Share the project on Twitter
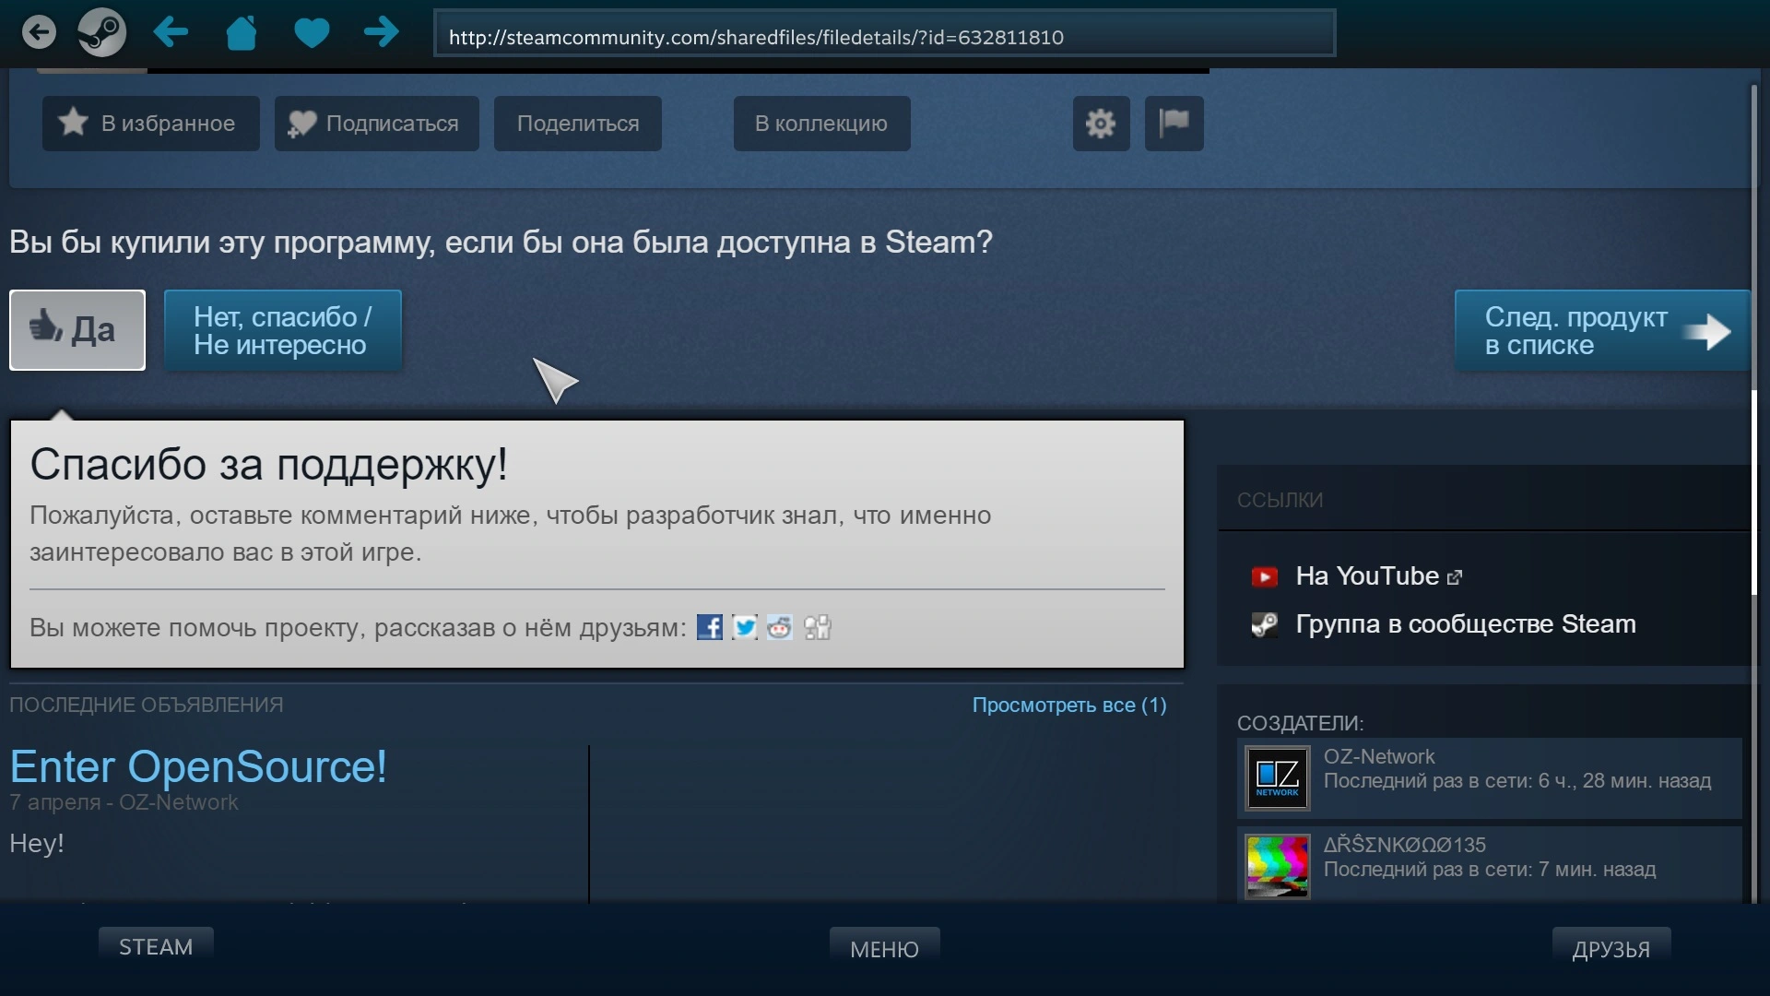 pyautogui.click(x=745, y=627)
